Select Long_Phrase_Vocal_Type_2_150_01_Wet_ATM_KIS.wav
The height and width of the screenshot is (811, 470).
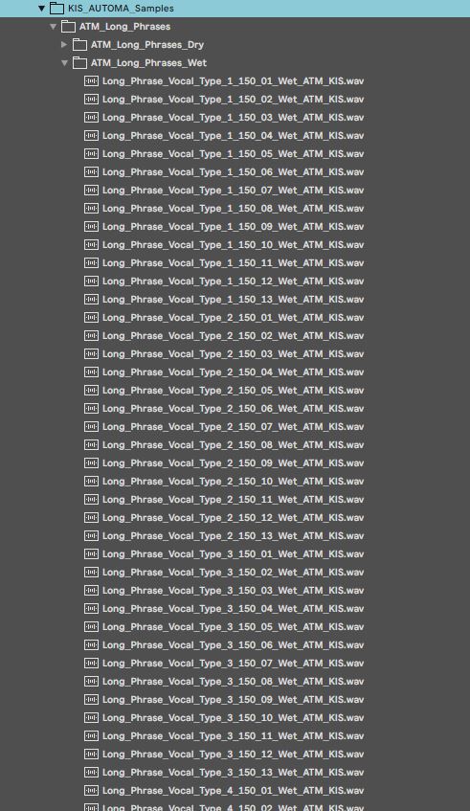234,318
